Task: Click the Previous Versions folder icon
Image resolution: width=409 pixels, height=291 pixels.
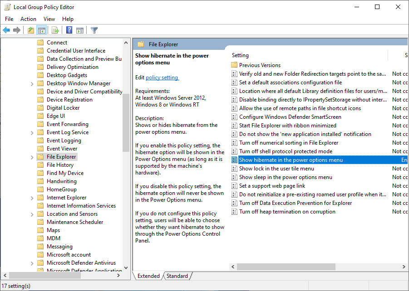Action: click(234, 65)
